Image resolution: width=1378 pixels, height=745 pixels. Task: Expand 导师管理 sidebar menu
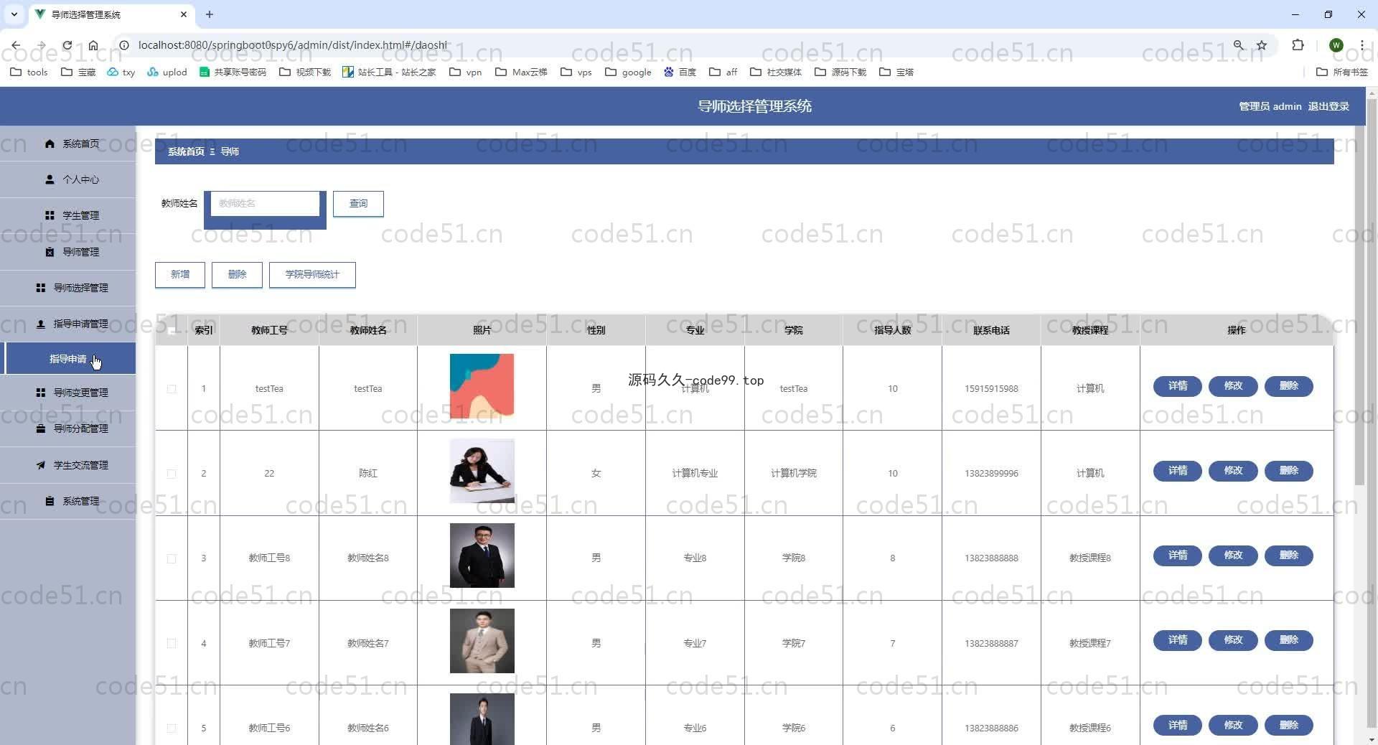click(68, 252)
